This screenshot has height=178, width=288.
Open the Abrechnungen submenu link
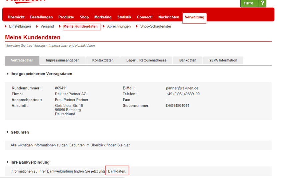tap(119, 26)
